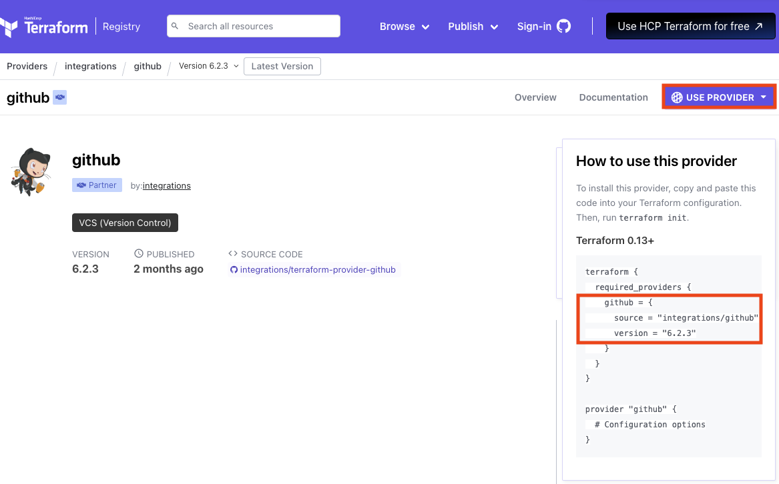Image resolution: width=779 pixels, height=484 pixels.
Task: Open the Browse dropdown menu
Action: tap(404, 26)
